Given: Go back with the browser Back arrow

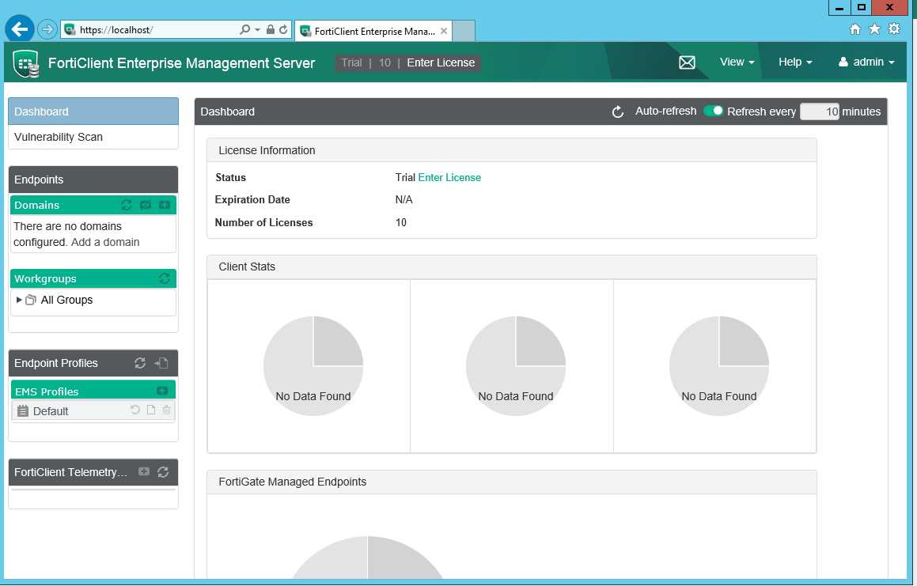Looking at the screenshot, I should click(x=19, y=28).
